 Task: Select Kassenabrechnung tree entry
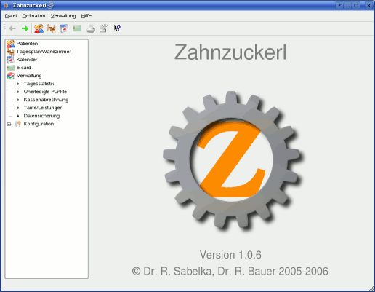46,100
